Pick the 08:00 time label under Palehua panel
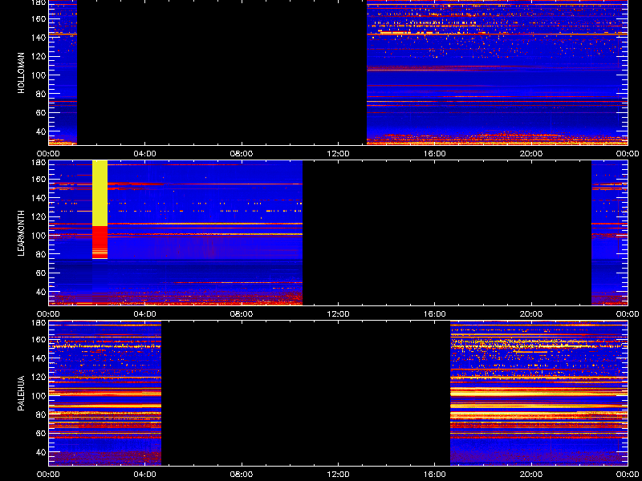The height and width of the screenshot is (481, 642). [242, 475]
